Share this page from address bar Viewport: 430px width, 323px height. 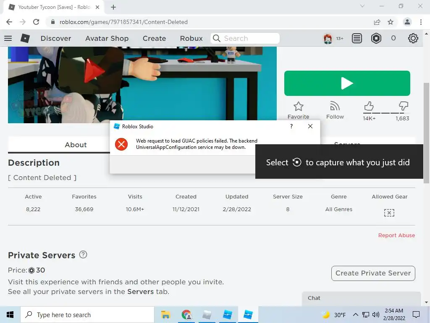[x=377, y=22]
